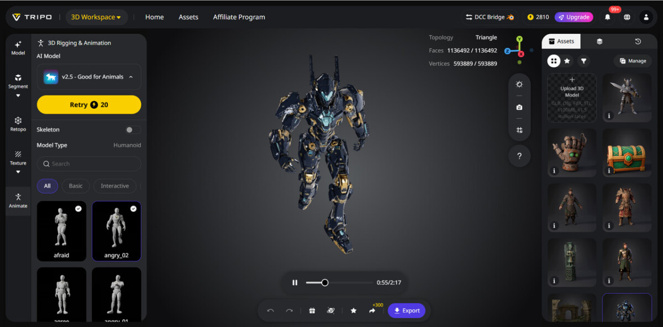Open the 3D Workspace dropdown
This screenshot has width=663, height=327.
(96, 17)
